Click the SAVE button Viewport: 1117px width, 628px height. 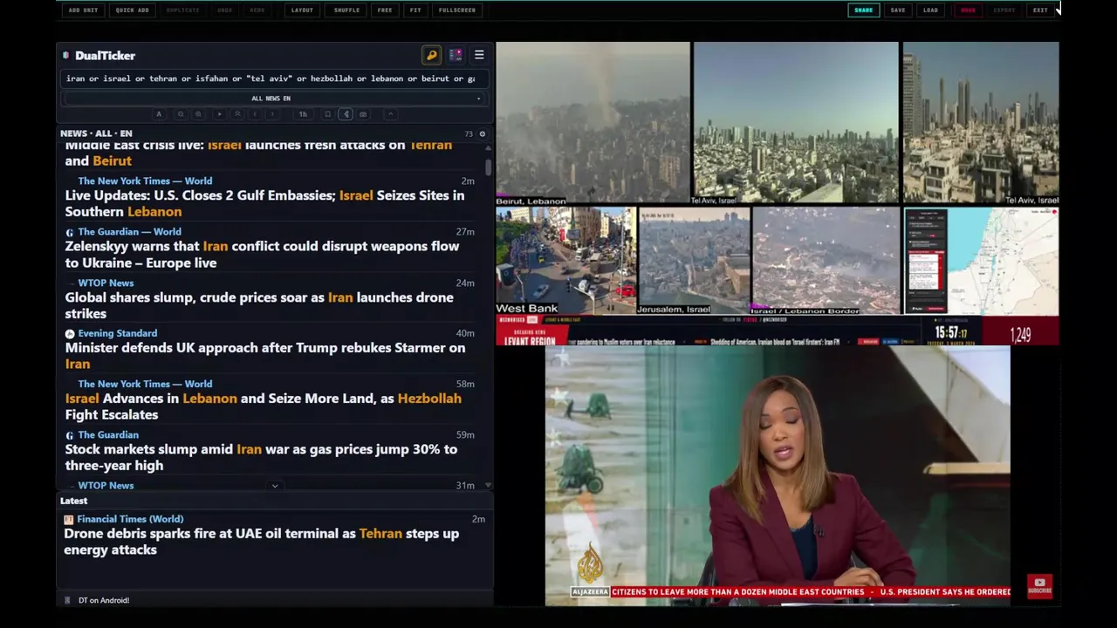[x=898, y=10]
